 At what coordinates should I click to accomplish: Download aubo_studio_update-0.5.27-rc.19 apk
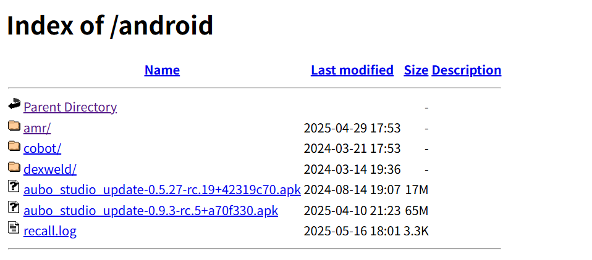[x=162, y=190]
